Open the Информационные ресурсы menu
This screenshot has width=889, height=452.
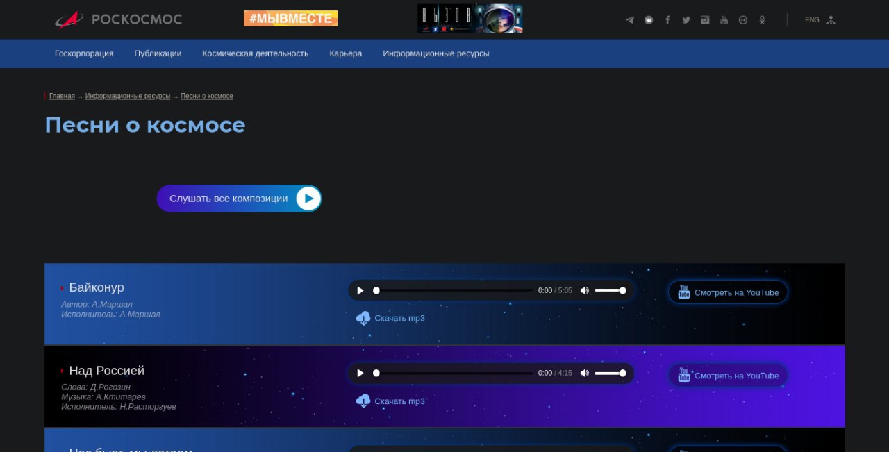[436, 53]
